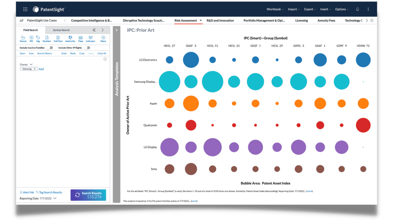Select the Time search field icon
This screenshot has height=221, width=393.
[81, 37]
